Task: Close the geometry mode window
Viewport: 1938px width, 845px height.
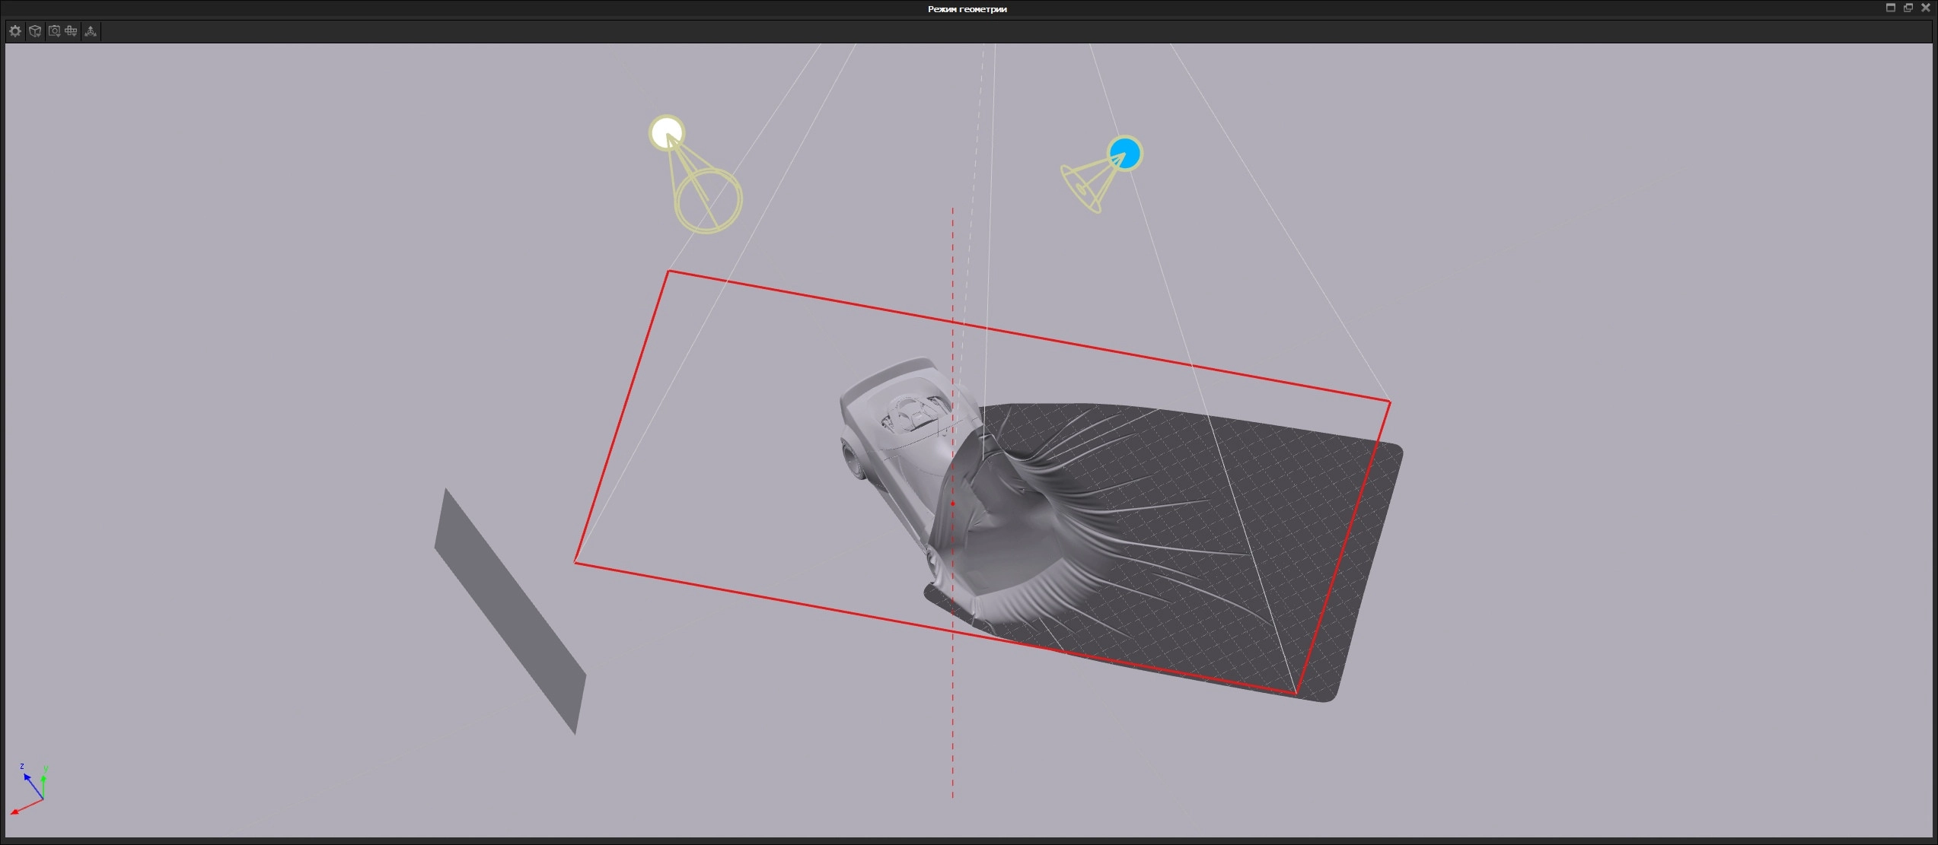Action: tap(1927, 8)
